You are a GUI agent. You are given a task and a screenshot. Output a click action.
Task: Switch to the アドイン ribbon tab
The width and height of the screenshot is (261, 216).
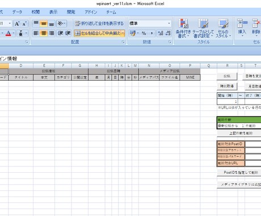tap(91, 12)
